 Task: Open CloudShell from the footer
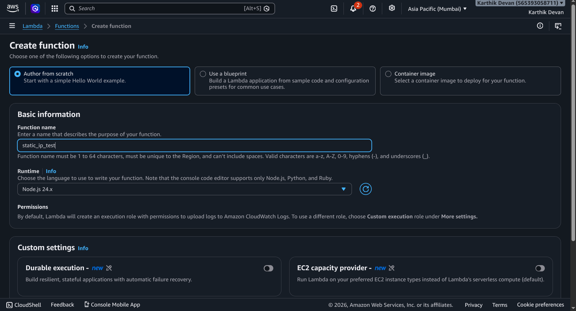tap(24, 305)
